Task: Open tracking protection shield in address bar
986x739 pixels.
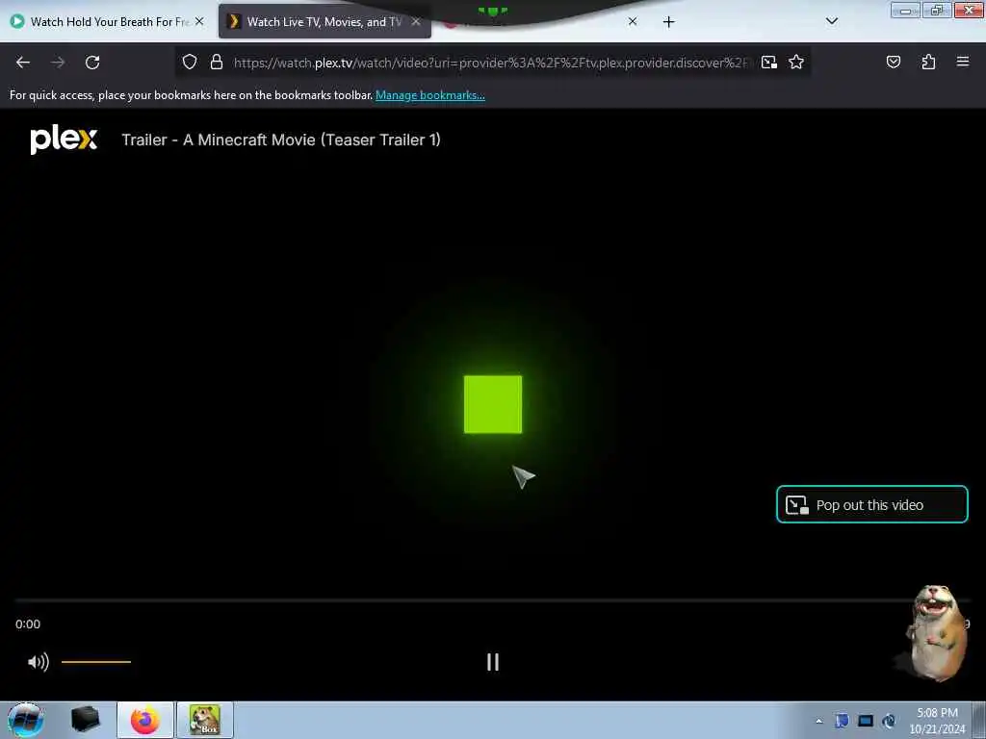Action: click(x=190, y=62)
